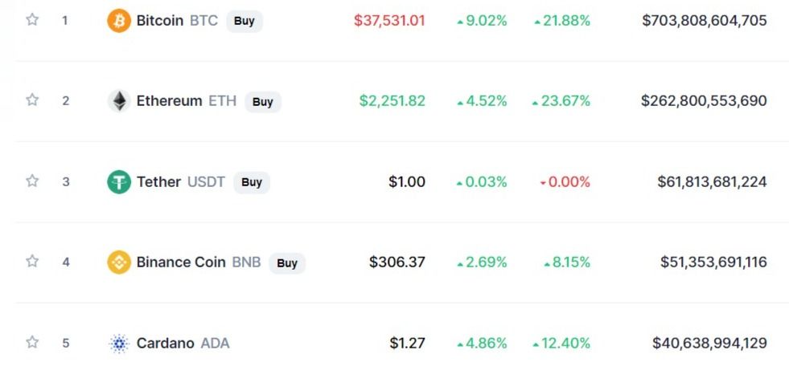Open the Bitcoin coin page link

160,21
